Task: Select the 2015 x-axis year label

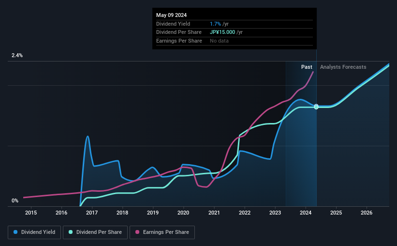Action: click(31, 213)
